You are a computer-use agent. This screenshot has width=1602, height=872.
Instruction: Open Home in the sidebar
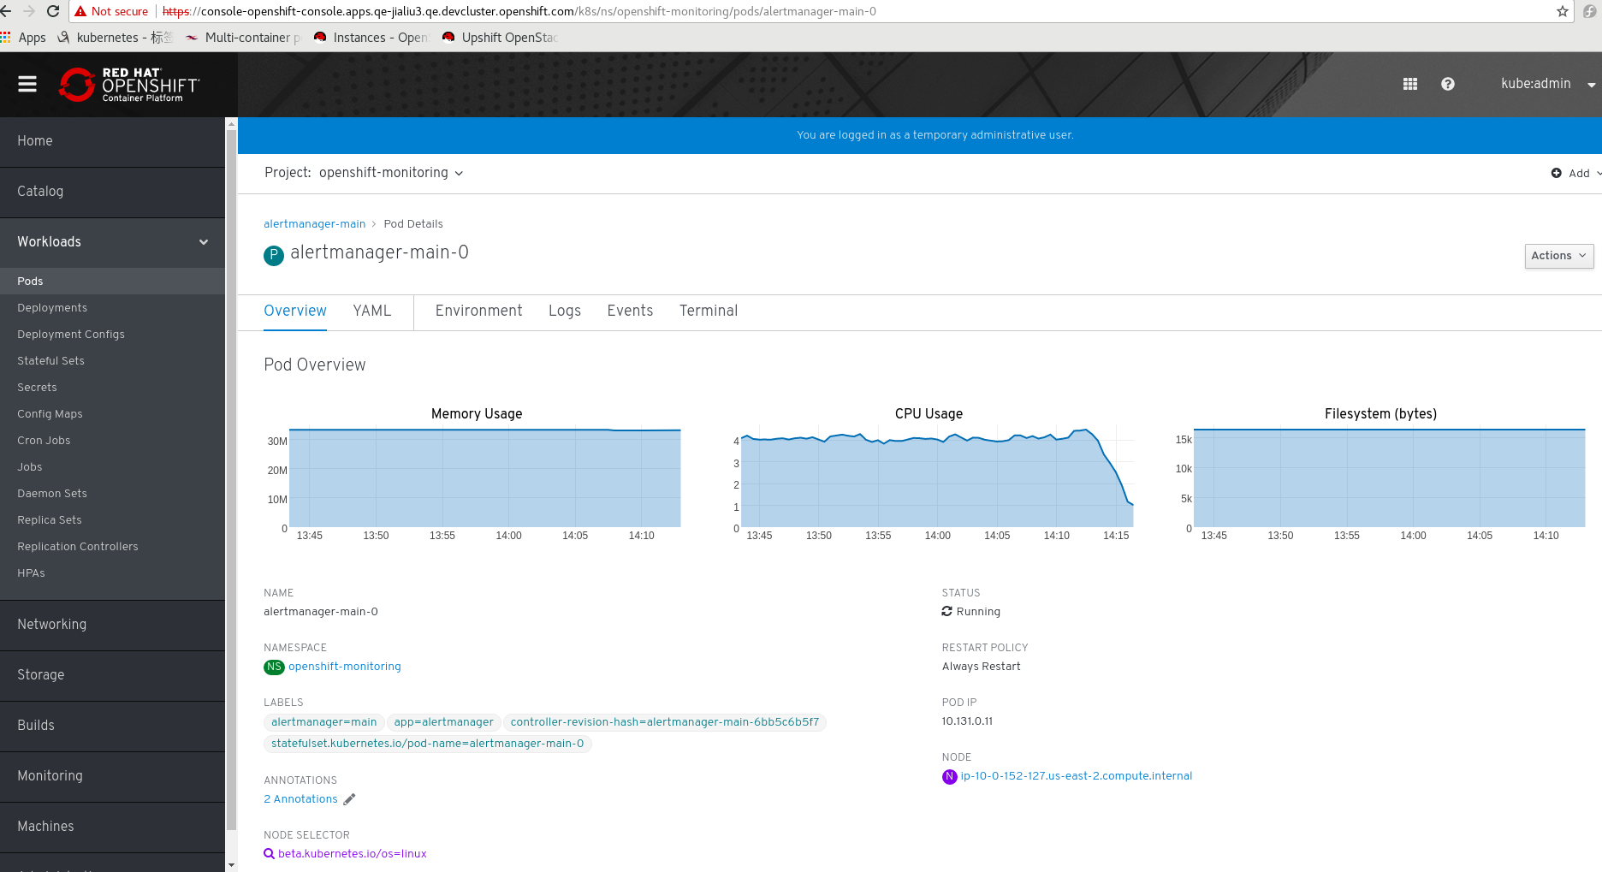[x=112, y=141]
